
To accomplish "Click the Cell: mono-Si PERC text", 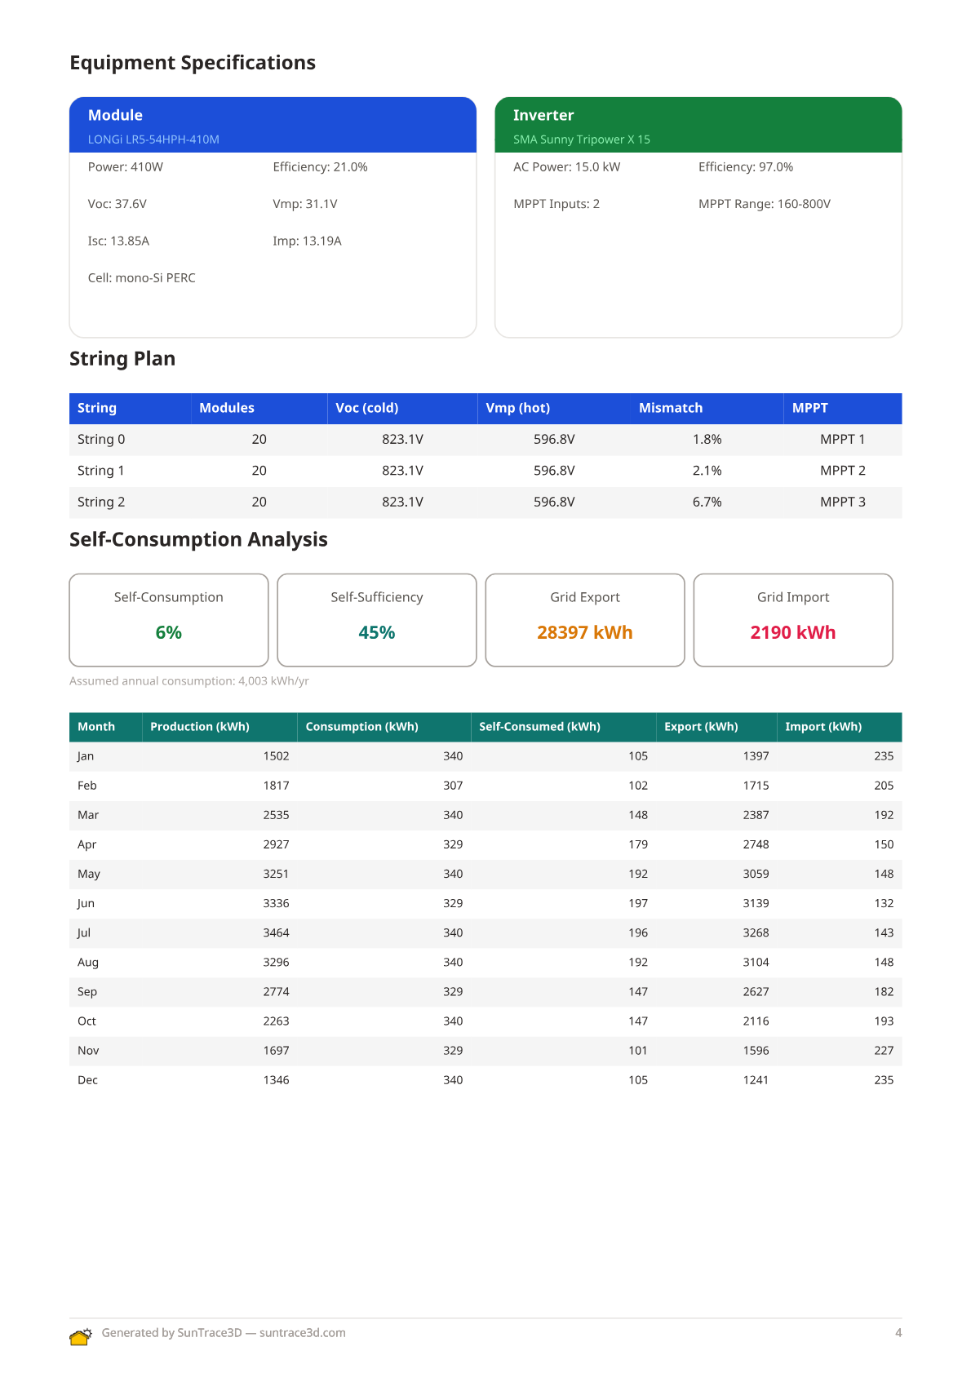I will 142,277.
